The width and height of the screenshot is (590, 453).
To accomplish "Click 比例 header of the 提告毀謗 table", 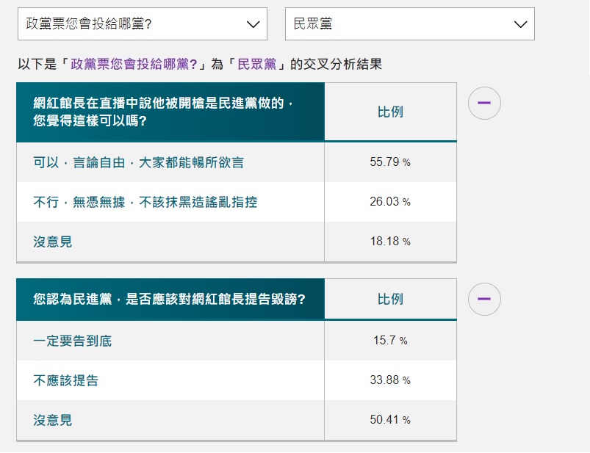I will click(x=390, y=299).
